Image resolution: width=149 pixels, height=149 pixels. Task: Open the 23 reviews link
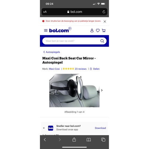pyautogui.click(x=80, y=69)
